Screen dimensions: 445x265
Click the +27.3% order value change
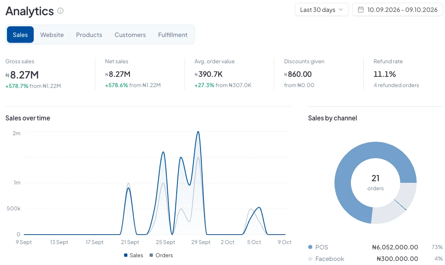(x=204, y=85)
